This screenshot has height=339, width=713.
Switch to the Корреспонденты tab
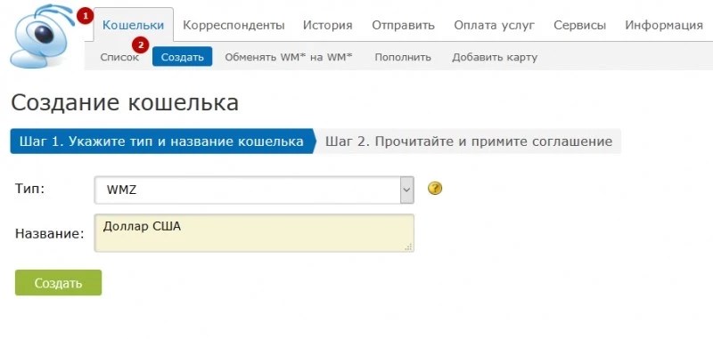(234, 26)
